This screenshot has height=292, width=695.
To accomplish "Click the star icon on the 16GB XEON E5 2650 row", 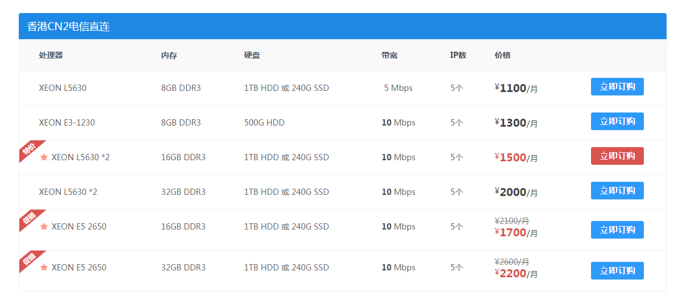I will (44, 227).
